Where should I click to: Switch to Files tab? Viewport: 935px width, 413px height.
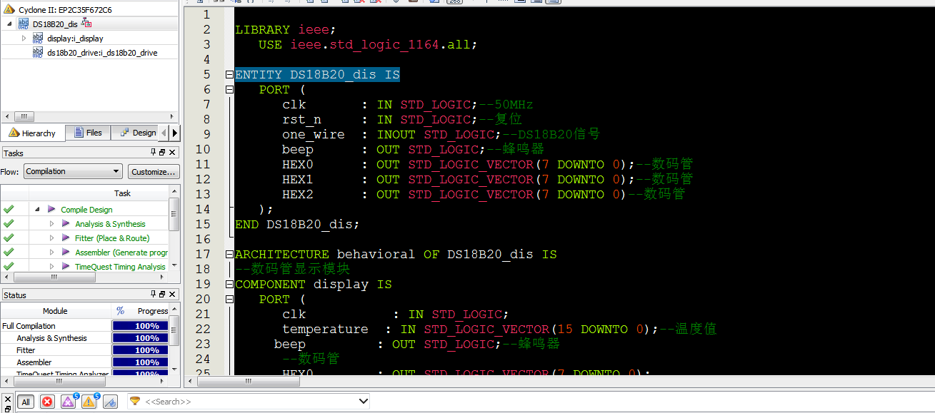(88, 133)
